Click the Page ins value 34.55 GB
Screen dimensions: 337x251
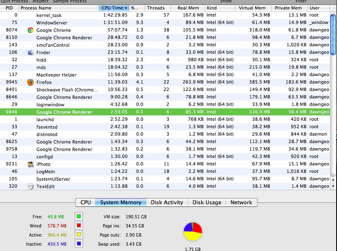pos(135,226)
